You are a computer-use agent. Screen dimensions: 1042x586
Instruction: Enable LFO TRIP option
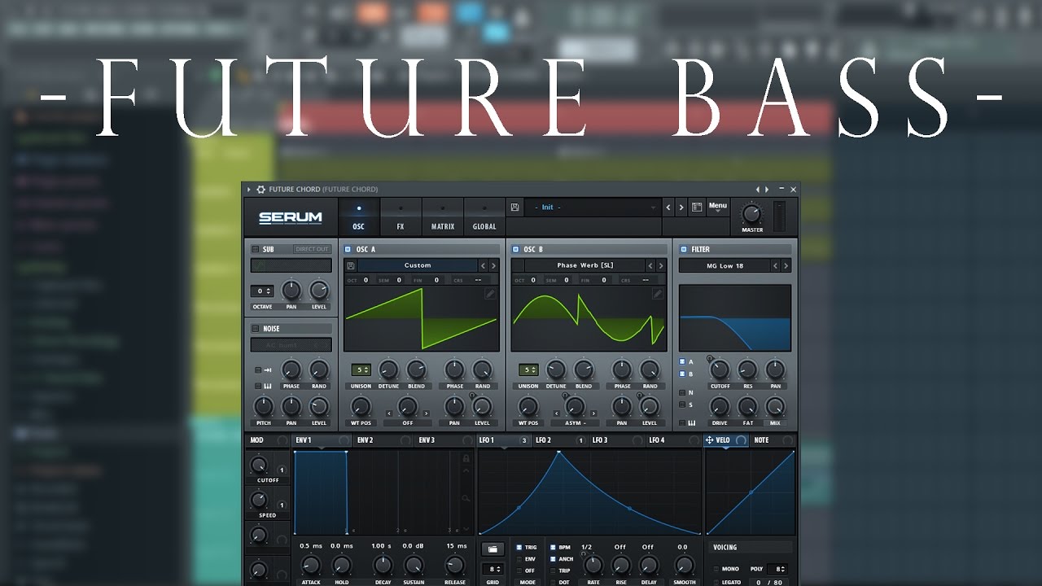tap(554, 571)
